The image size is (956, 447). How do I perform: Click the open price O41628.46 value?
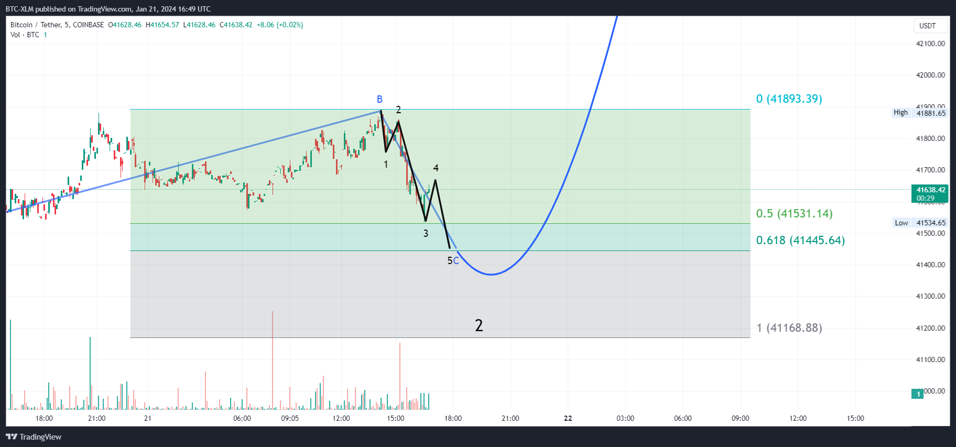pyautogui.click(x=125, y=25)
